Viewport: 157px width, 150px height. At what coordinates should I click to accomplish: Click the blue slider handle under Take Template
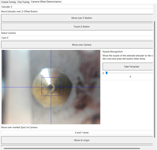click(x=107, y=73)
